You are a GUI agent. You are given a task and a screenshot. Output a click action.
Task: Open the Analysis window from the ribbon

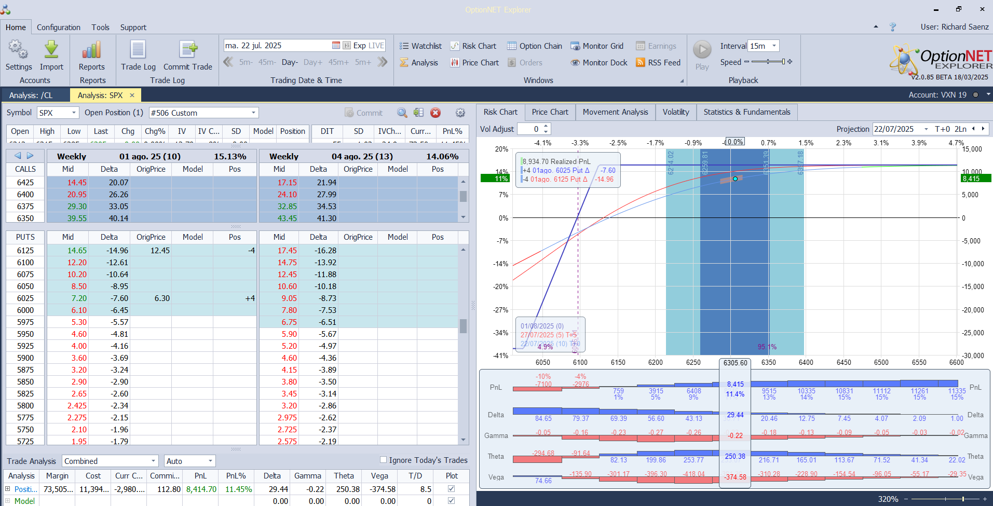coord(419,63)
